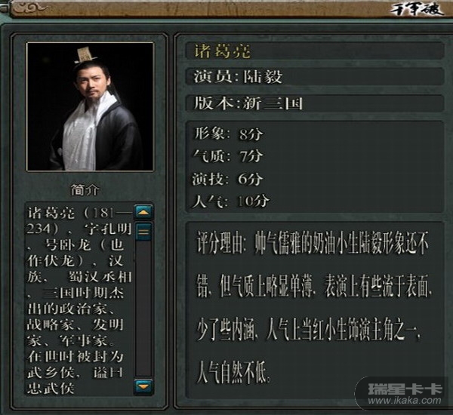Screen dimensions: 453x415
Task: Click the 诸葛亮 name title bar
Action: click(x=315, y=51)
